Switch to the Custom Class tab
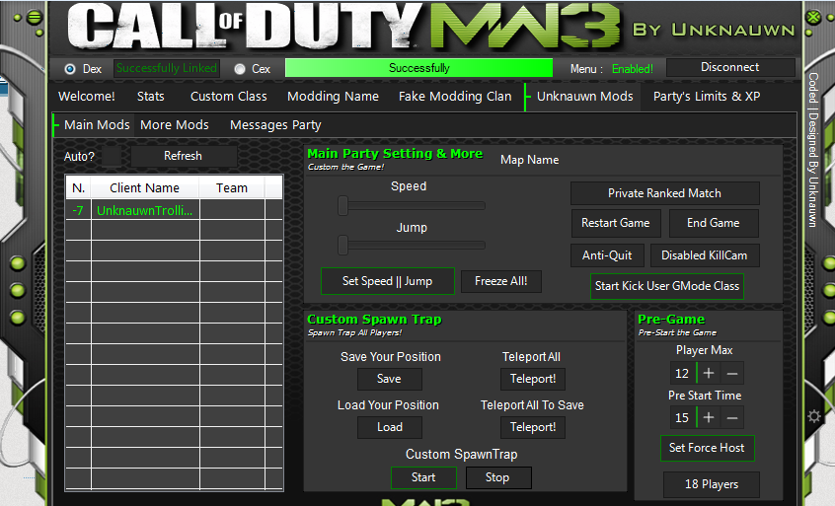 [x=228, y=97]
